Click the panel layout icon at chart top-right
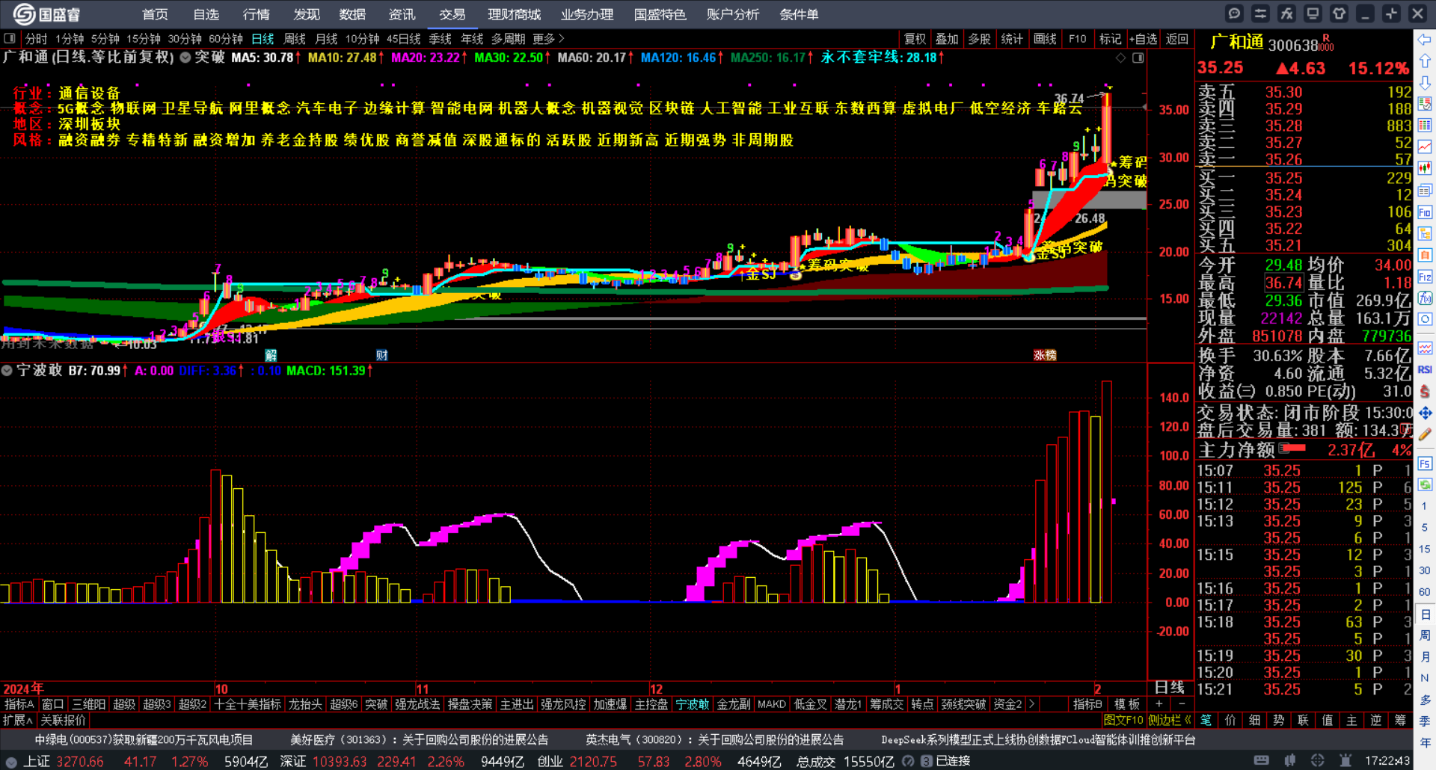Image resolution: width=1436 pixels, height=770 pixels. 1138,58
